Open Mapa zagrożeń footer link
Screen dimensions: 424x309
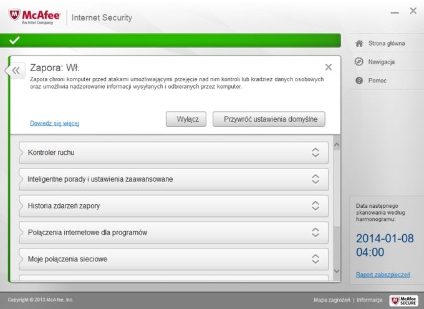[x=332, y=300]
